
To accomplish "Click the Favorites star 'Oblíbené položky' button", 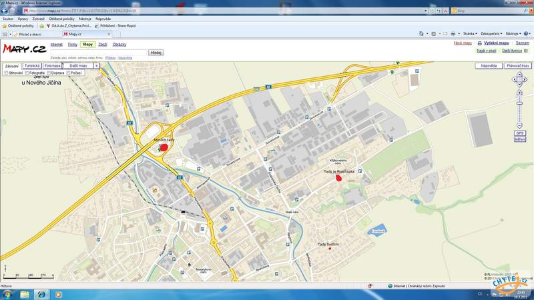I will tap(18, 26).
